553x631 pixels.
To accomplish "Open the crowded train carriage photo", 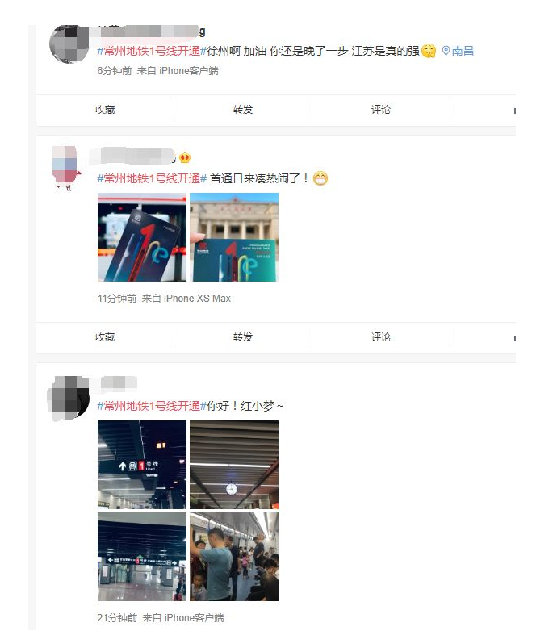I will [x=234, y=557].
